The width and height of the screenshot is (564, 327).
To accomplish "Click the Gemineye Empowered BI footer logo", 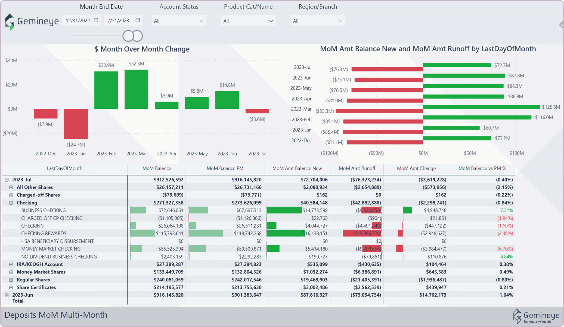I will point(536,316).
